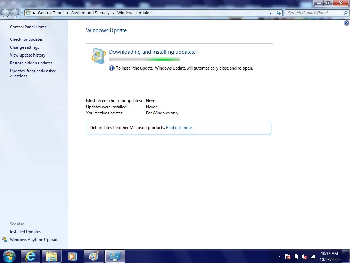Click Downloading and installing updates heading
Screen dimensions: 350x263
click(153, 52)
